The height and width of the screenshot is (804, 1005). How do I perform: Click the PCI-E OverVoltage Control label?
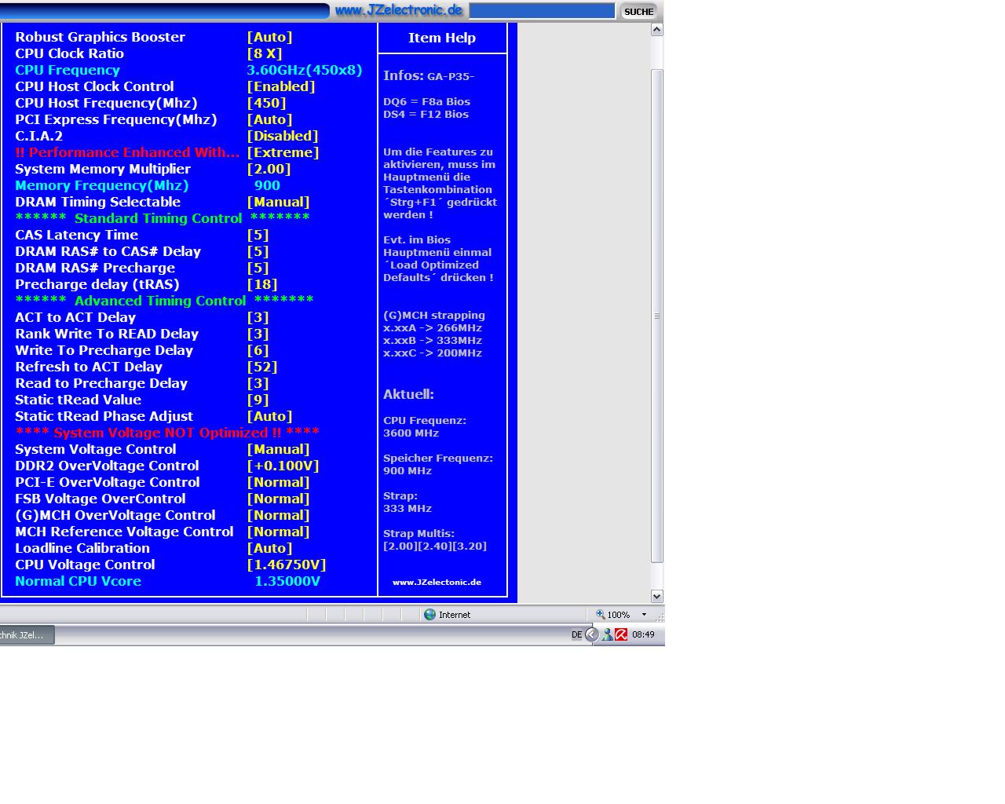[x=108, y=482]
